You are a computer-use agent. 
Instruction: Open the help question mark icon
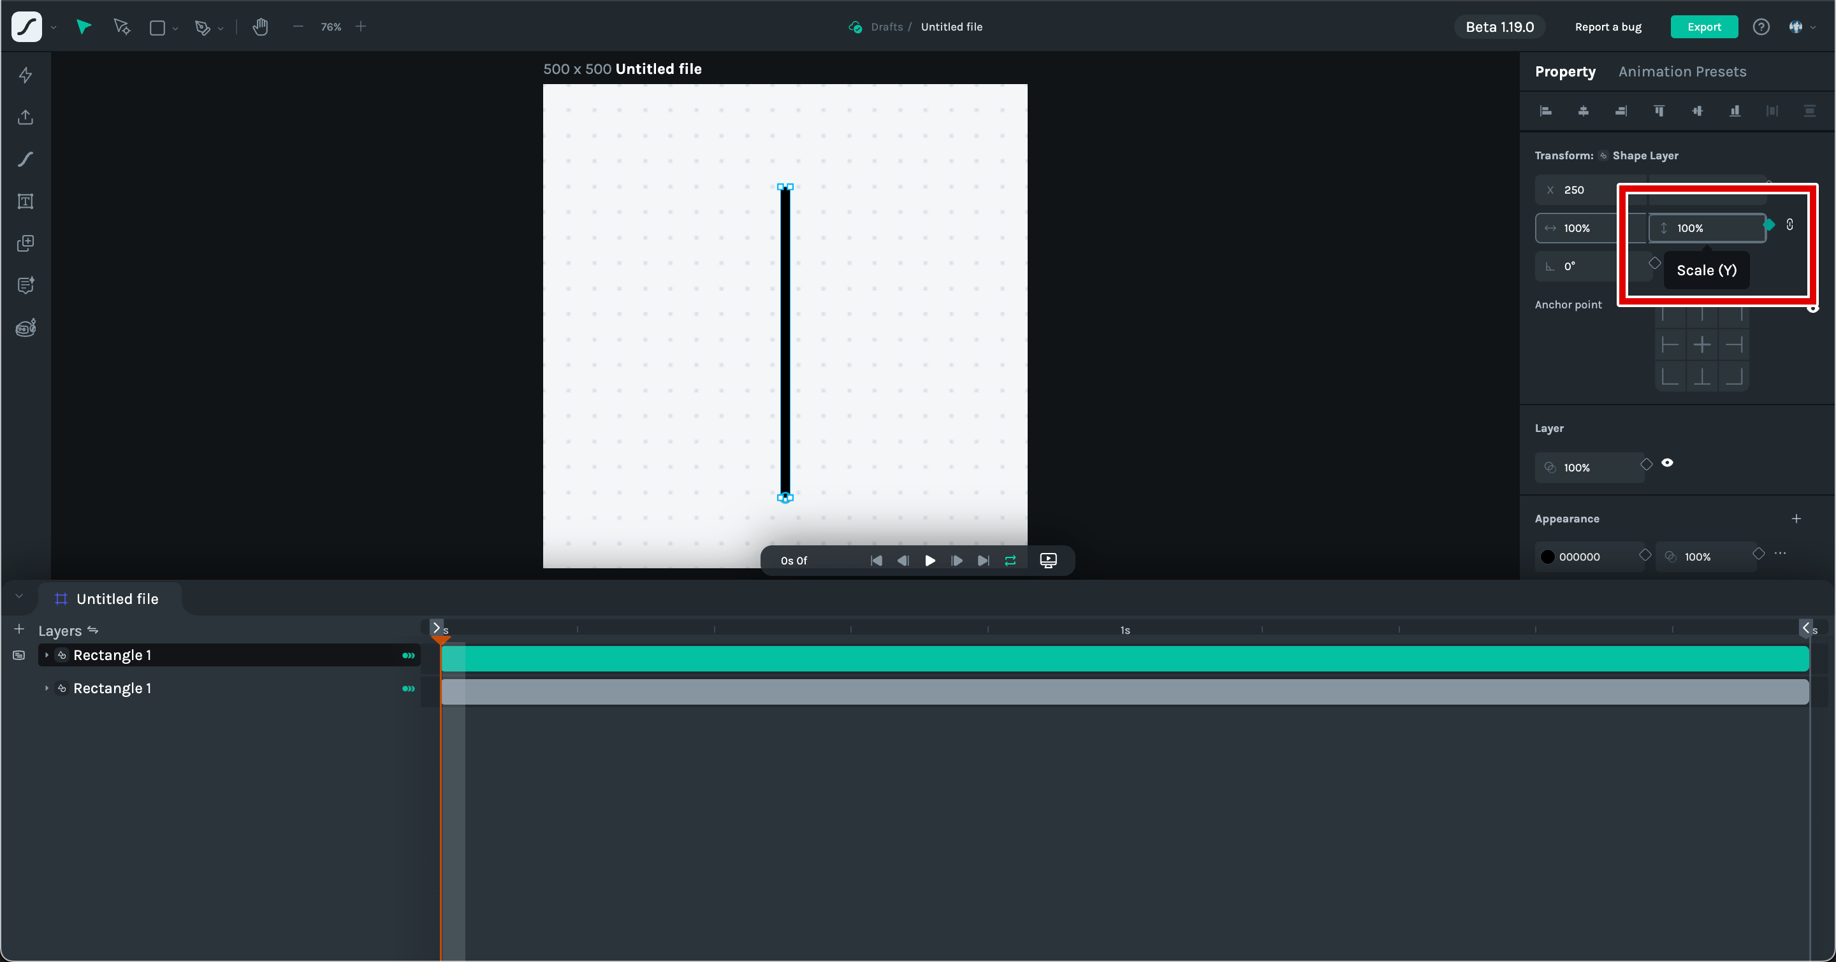coord(1761,27)
